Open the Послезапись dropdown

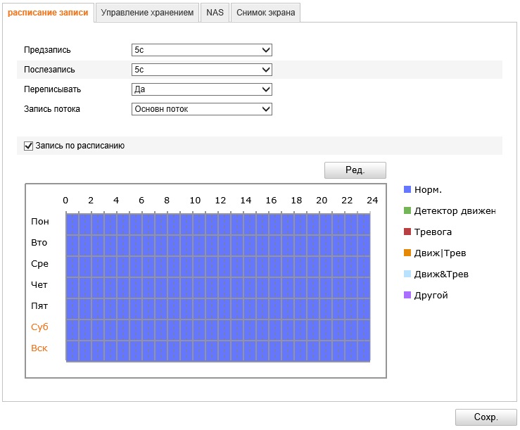click(201, 70)
